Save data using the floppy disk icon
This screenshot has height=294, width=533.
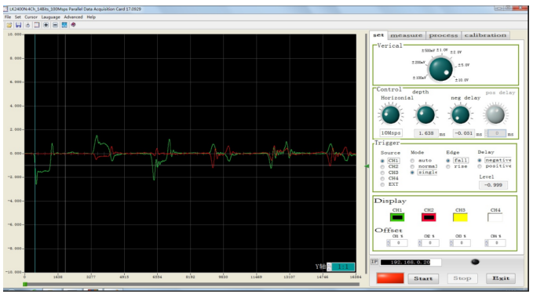[x=18, y=25]
